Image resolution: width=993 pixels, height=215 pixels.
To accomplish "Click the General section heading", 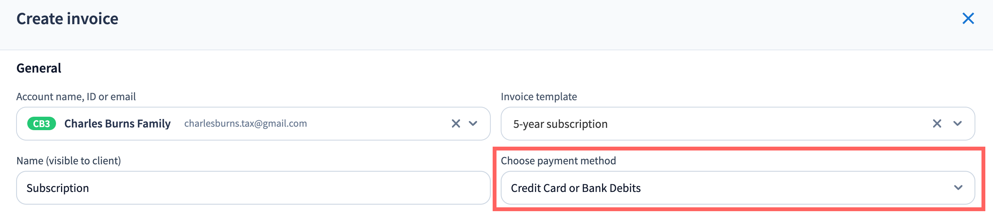I will coord(38,68).
